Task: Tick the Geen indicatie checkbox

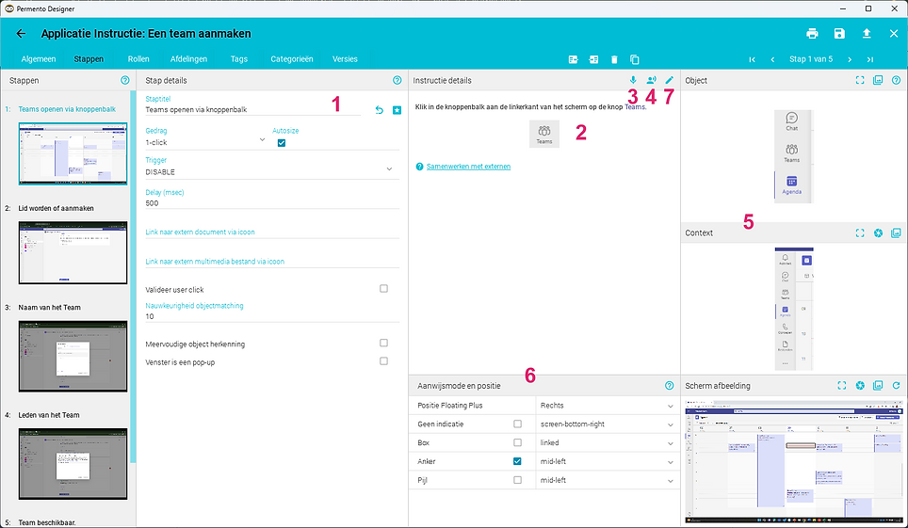Action: [518, 424]
